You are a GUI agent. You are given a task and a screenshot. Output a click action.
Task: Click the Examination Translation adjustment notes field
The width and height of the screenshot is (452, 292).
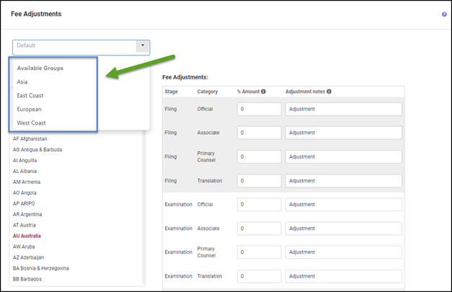click(343, 276)
